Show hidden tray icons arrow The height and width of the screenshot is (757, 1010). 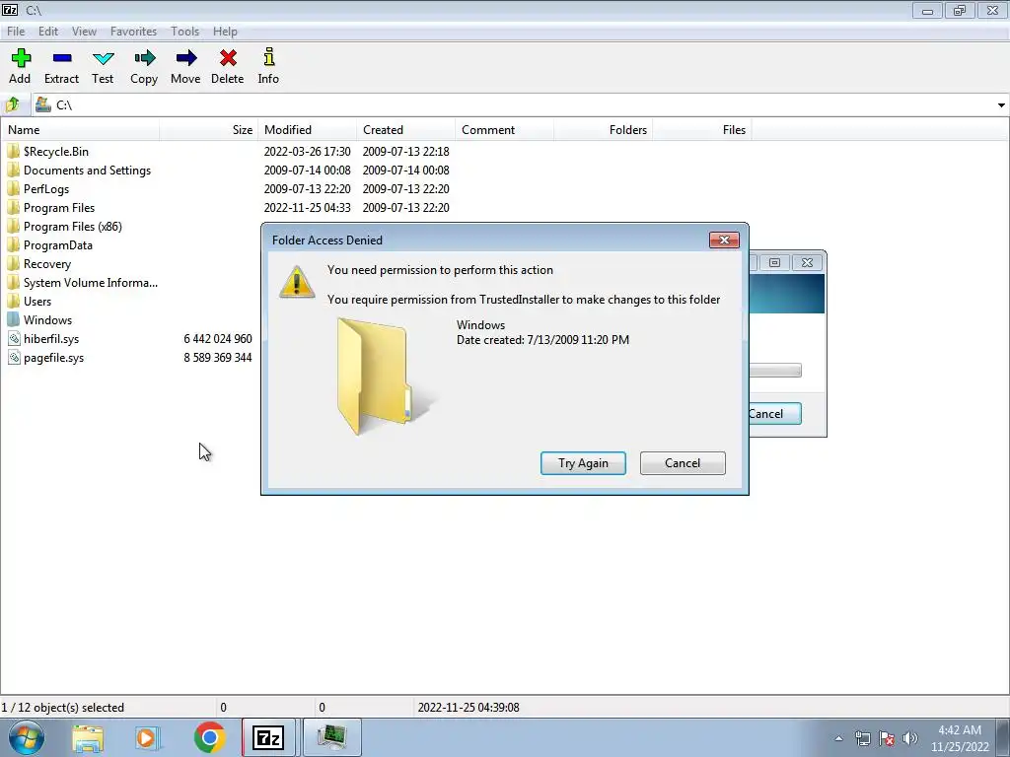pos(838,738)
